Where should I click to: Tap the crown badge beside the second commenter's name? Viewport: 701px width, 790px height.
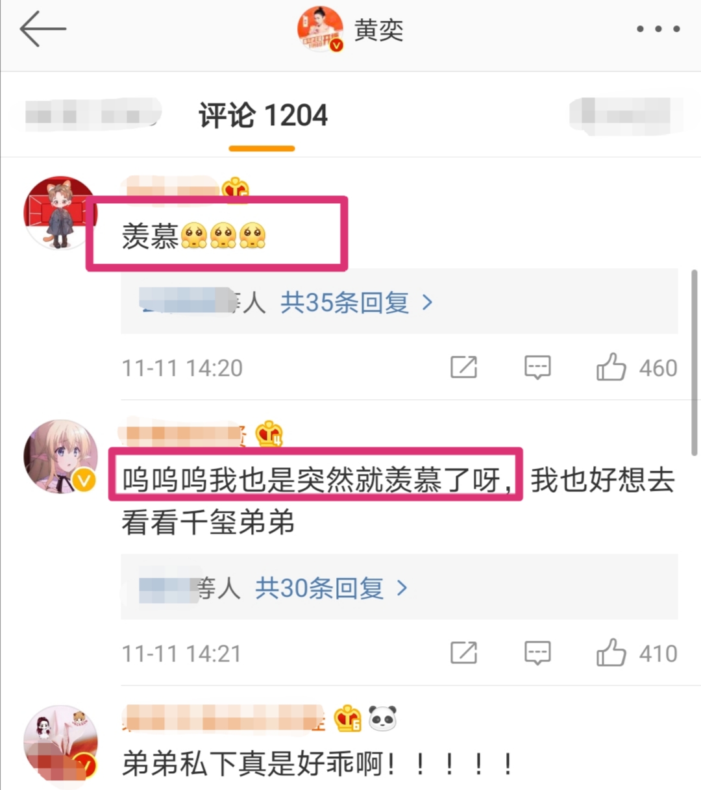click(269, 433)
